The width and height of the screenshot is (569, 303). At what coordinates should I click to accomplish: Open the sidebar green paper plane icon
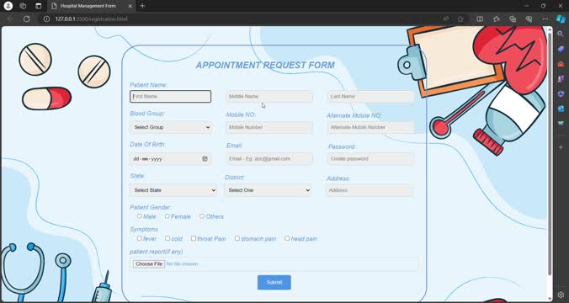(x=561, y=124)
